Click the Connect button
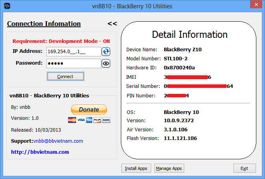265x179 pixels. [x=65, y=76]
